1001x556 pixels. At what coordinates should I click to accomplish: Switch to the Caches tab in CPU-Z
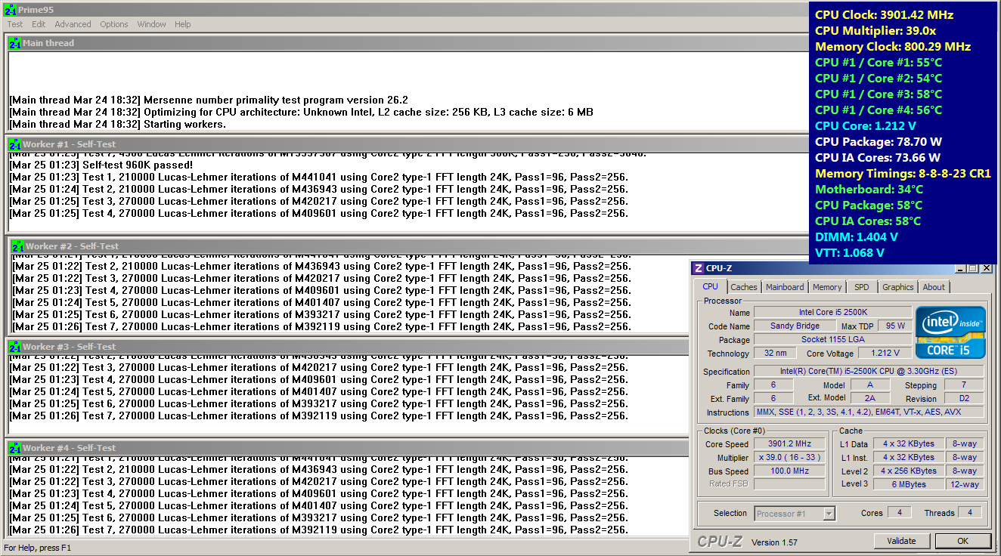[743, 287]
